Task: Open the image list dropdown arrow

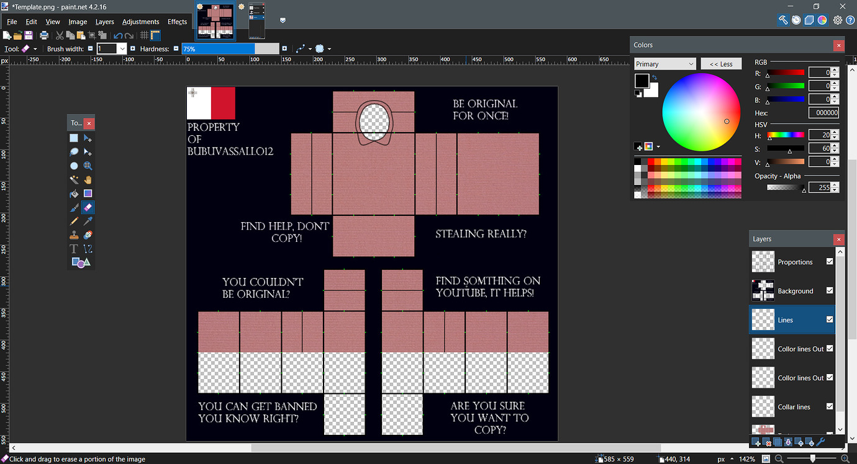Action: tap(283, 20)
